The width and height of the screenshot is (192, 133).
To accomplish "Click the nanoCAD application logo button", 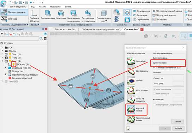I will 4,4.
